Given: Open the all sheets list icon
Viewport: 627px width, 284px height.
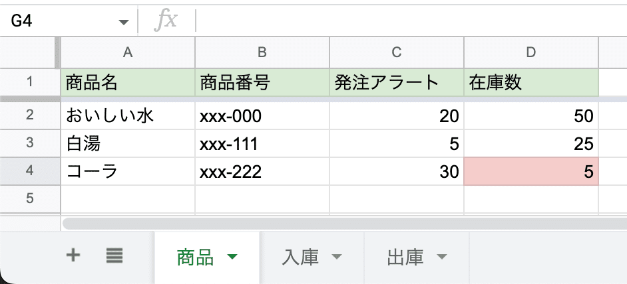Looking at the screenshot, I should [x=114, y=255].
